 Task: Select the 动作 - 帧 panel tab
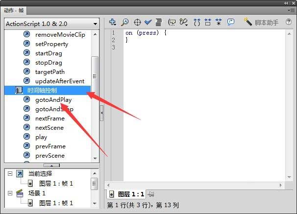click(13, 10)
